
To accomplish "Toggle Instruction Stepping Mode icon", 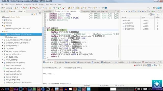I will pos(41,8).
